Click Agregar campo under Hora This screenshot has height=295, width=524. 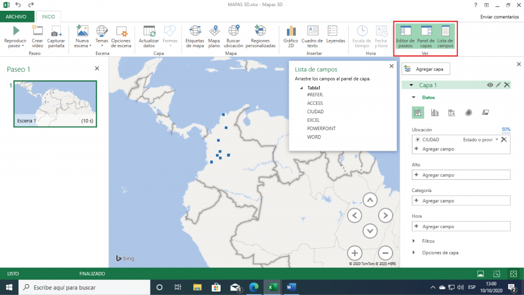461,226
